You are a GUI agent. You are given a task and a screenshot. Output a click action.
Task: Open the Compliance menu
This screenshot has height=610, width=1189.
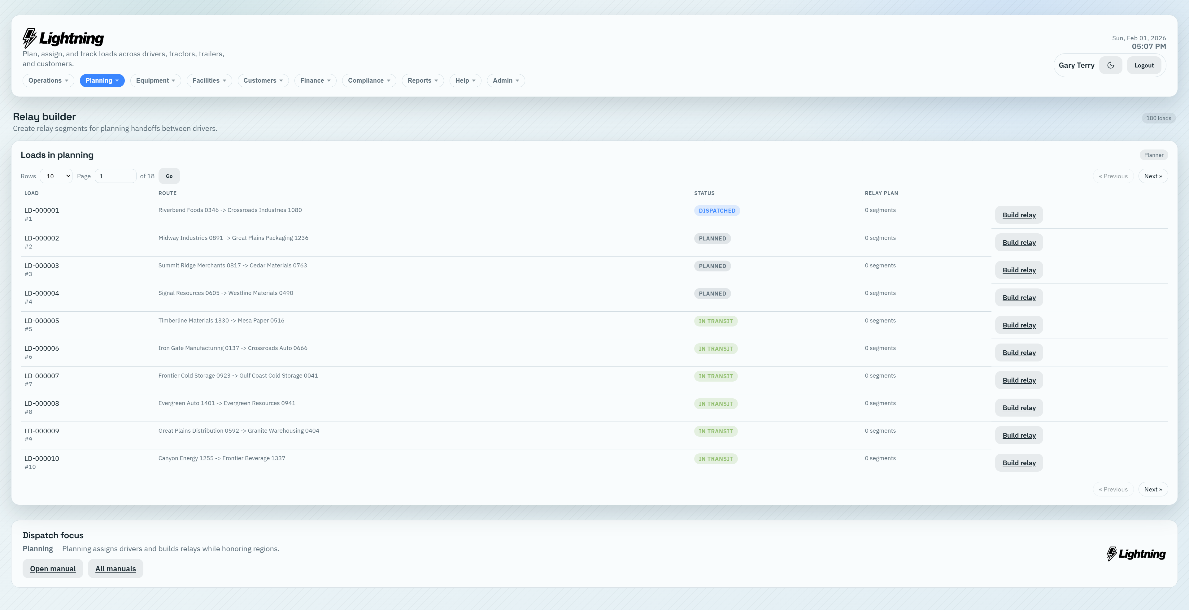tap(369, 80)
